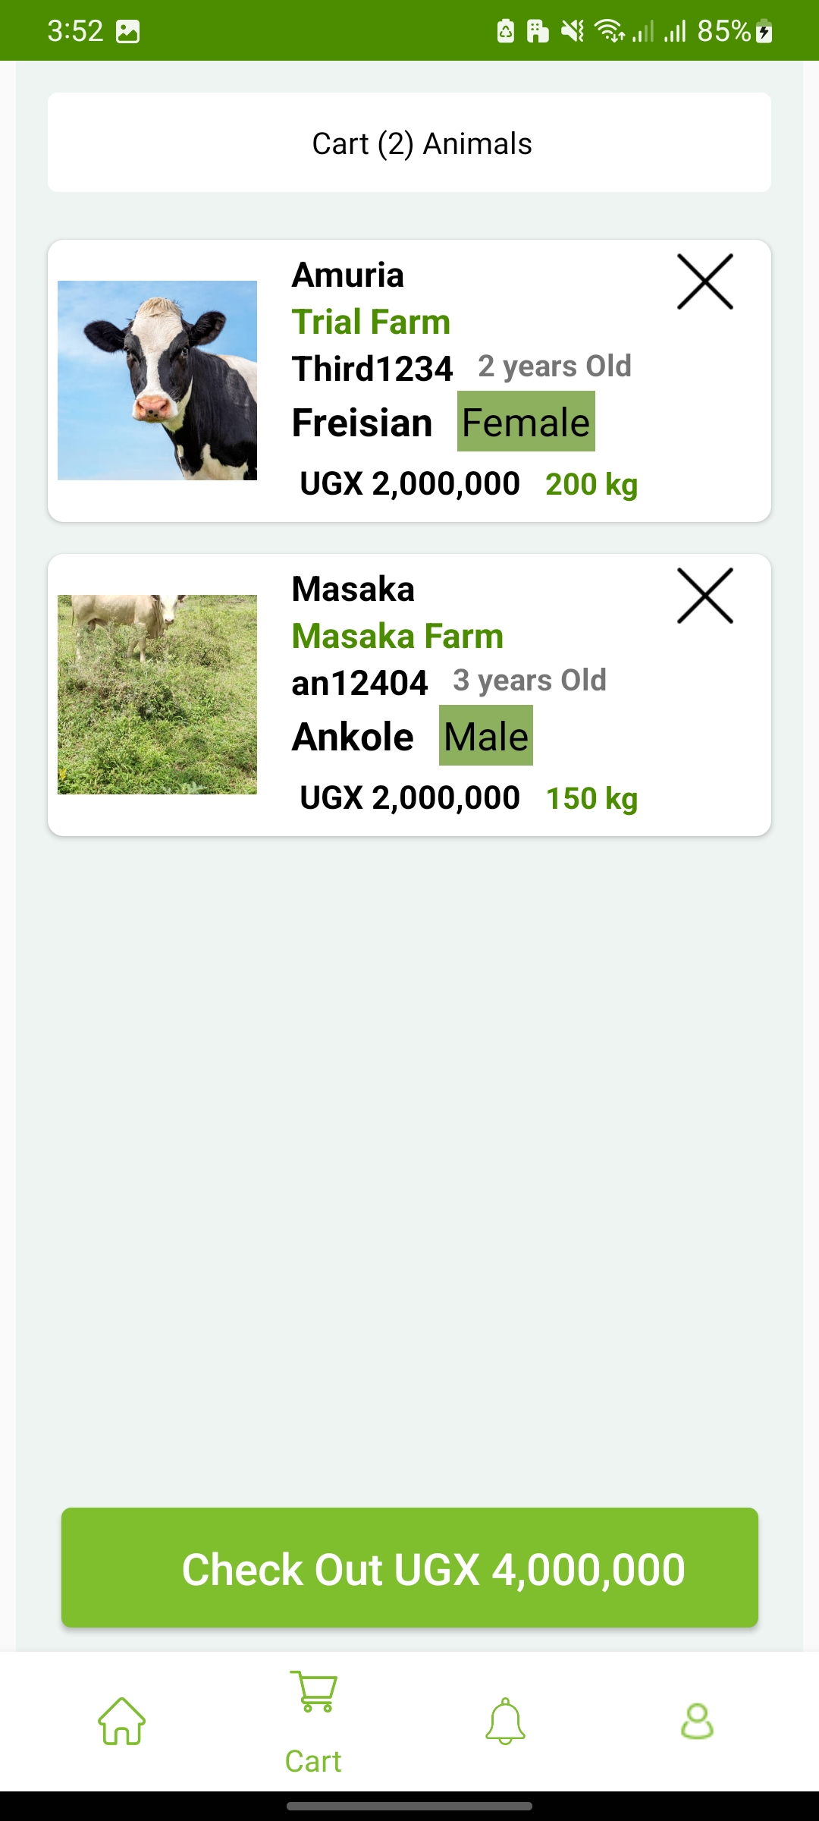819x1821 pixels.
Task: Tap the Male gender tag
Action: point(485,736)
